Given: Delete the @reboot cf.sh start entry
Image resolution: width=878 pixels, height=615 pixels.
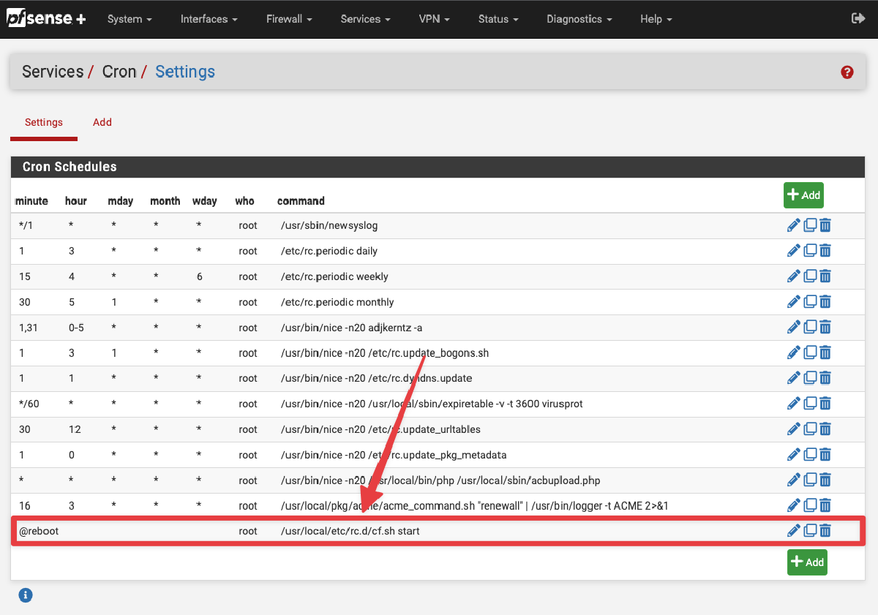Looking at the screenshot, I should tap(825, 531).
